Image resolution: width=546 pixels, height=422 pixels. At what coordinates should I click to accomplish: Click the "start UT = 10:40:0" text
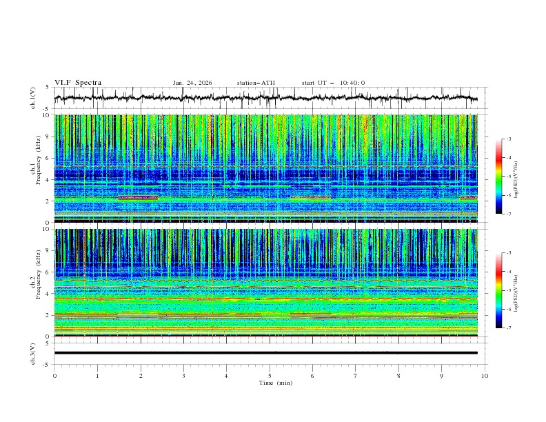[x=333, y=83]
